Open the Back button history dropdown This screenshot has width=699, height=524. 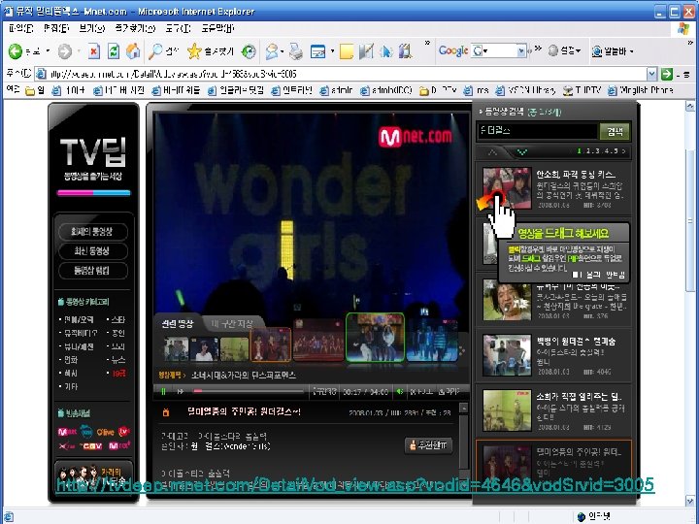(x=48, y=51)
